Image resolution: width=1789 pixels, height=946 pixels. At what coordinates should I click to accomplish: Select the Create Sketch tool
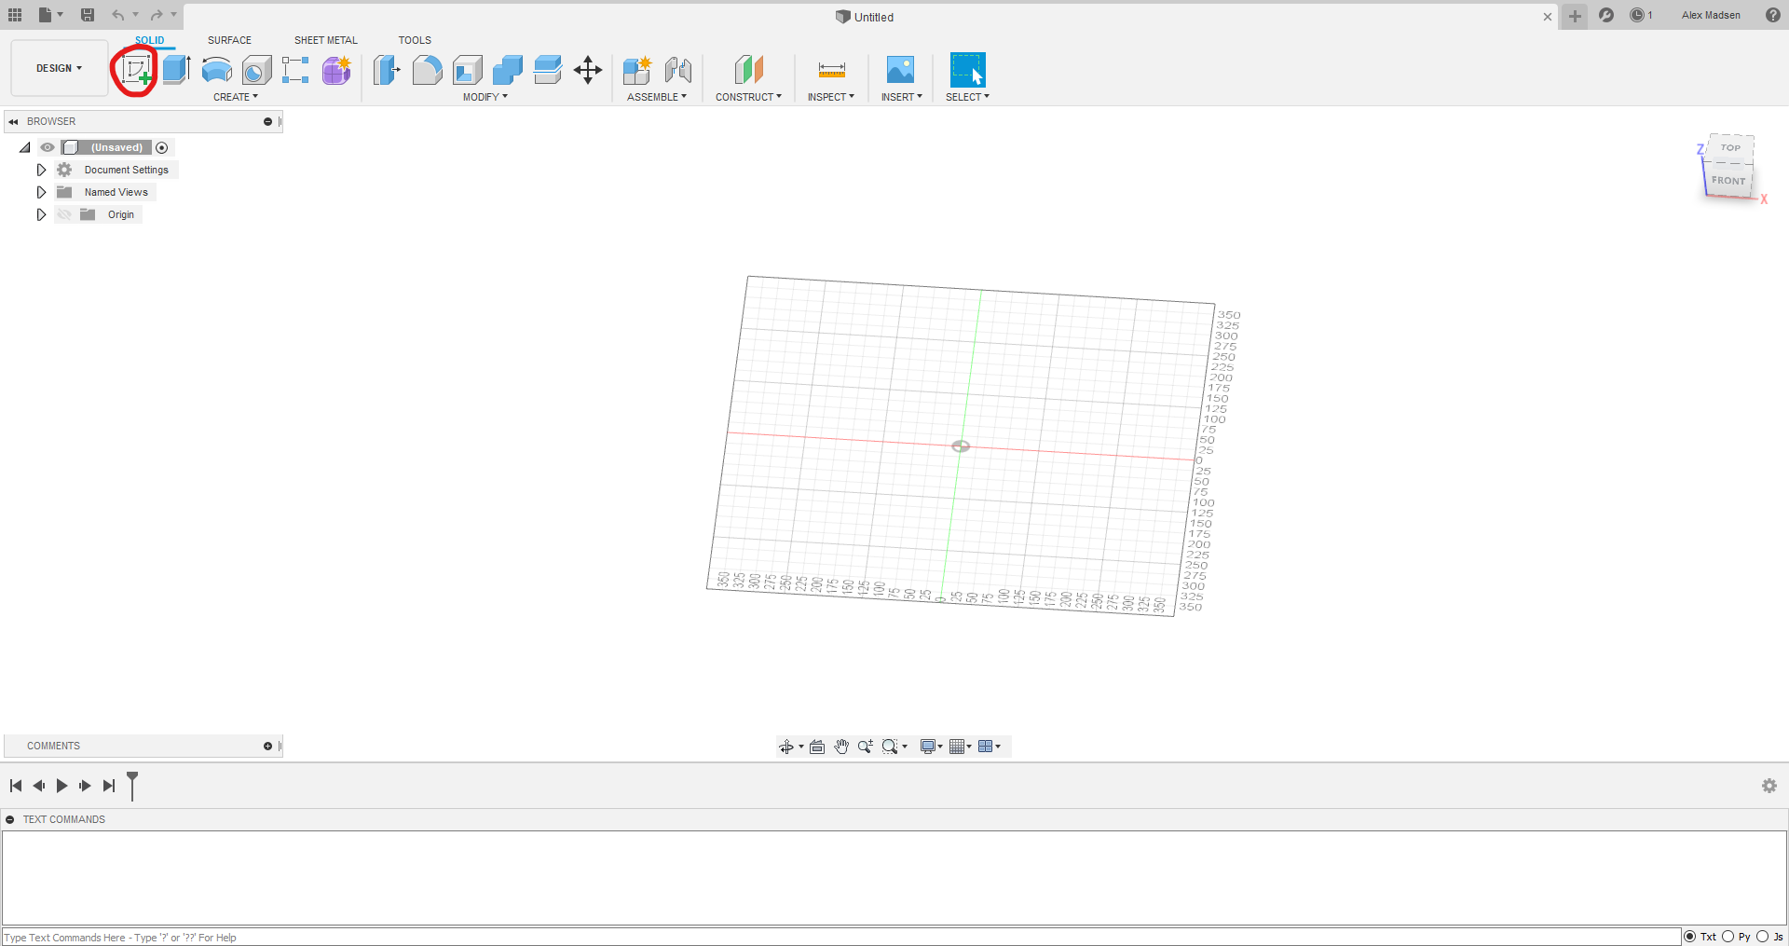click(x=135, y=70)
